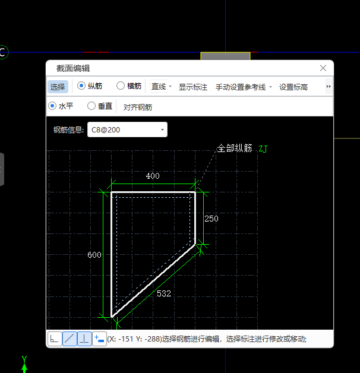Choose the 水平 radio option

pos(52,106)
